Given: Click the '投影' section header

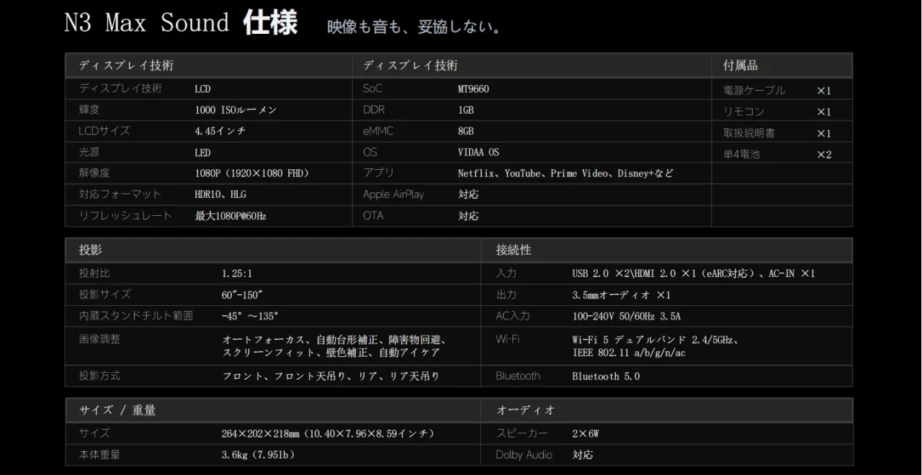Looking at the screenshot, I should (x=91, y=250).
